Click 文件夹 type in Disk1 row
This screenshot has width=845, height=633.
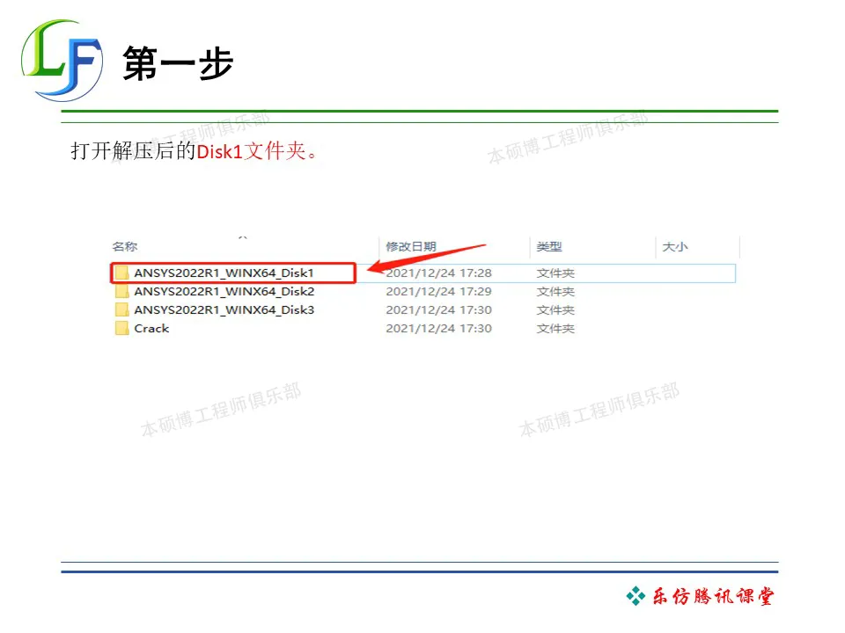[555, 273]
